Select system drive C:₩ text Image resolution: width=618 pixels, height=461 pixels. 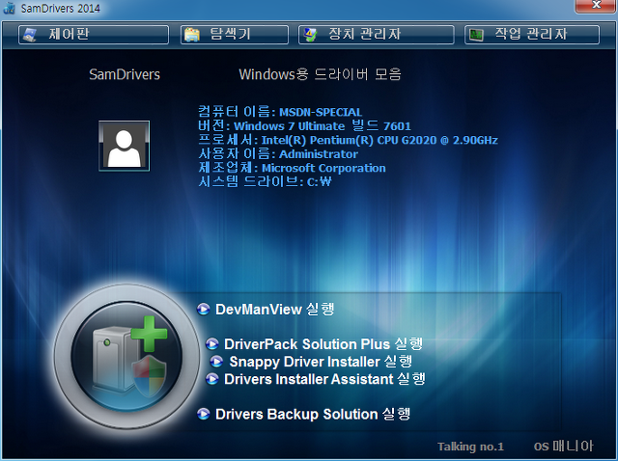click(x=320, y=182)
